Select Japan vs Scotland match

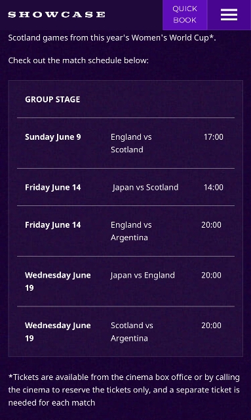click(x=145, y=187)
